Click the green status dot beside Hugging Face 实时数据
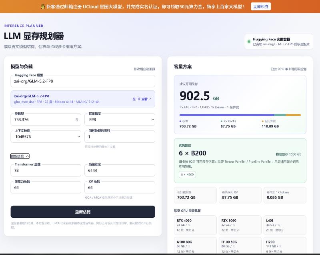Image resolution: width=320 pixels, height=255 pixels. pyautogui.click(x=249, y=42)
